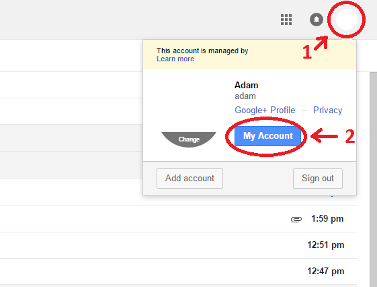Viewport: 377px width, 287px height.
Task: Open the profile avatar circle
Action: click(347, 20)
